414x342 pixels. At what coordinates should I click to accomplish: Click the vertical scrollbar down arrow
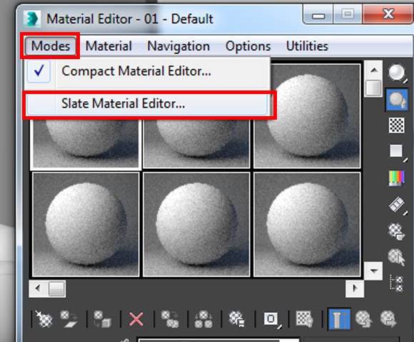[x=373, y=271]
